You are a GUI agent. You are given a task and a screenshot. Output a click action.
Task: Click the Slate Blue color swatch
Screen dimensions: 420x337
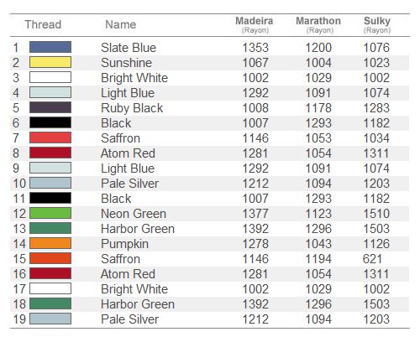point(50,47)
